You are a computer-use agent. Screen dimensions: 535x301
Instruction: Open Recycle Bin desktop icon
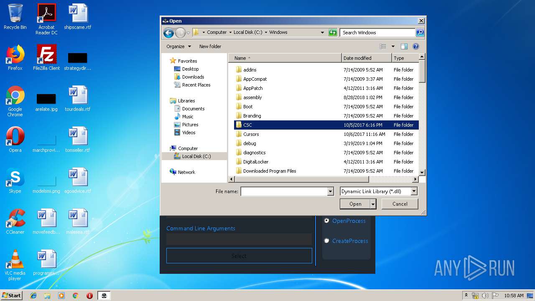click(x=15, y=17)
